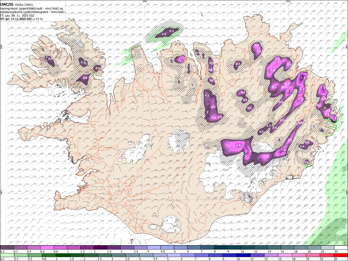Click upper legend swatch between 6 and 7
348x261 pixels.
[x=194, y=248]
